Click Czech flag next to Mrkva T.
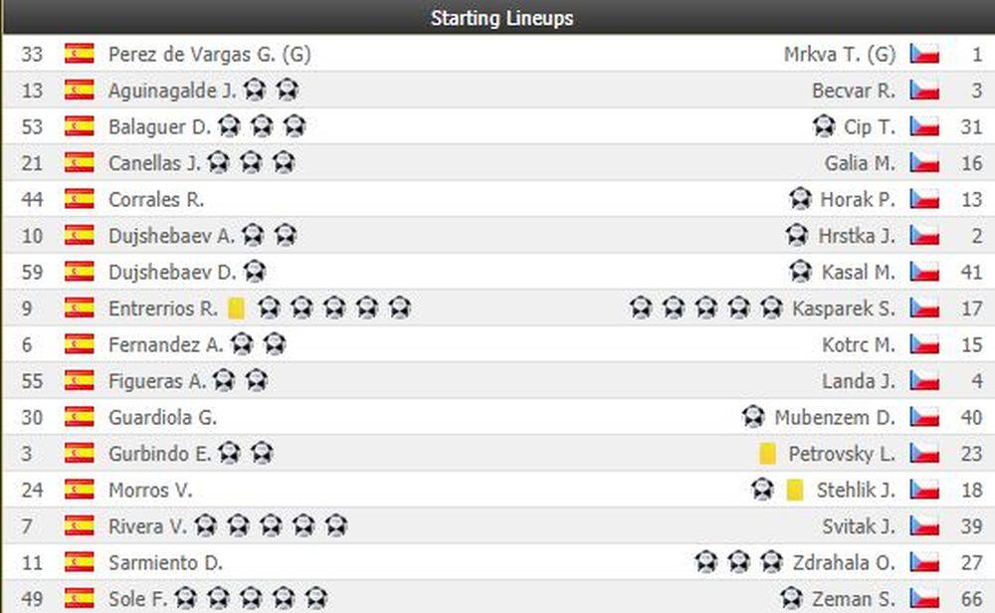 pyautogui.click(x=924, y=54)
